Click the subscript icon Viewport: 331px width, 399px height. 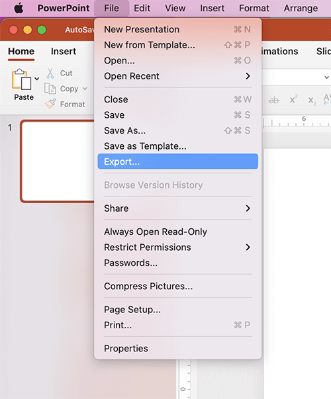tap(312, 101)
